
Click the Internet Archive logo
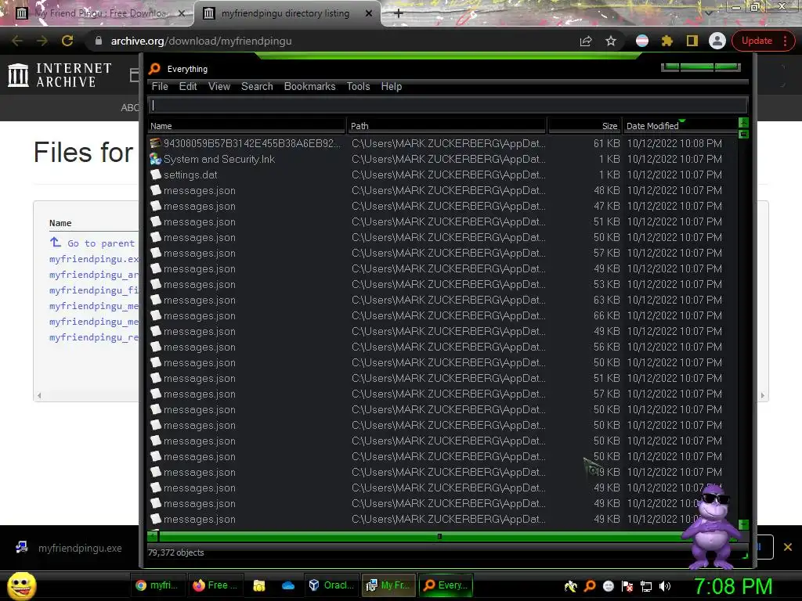(60, 75)
